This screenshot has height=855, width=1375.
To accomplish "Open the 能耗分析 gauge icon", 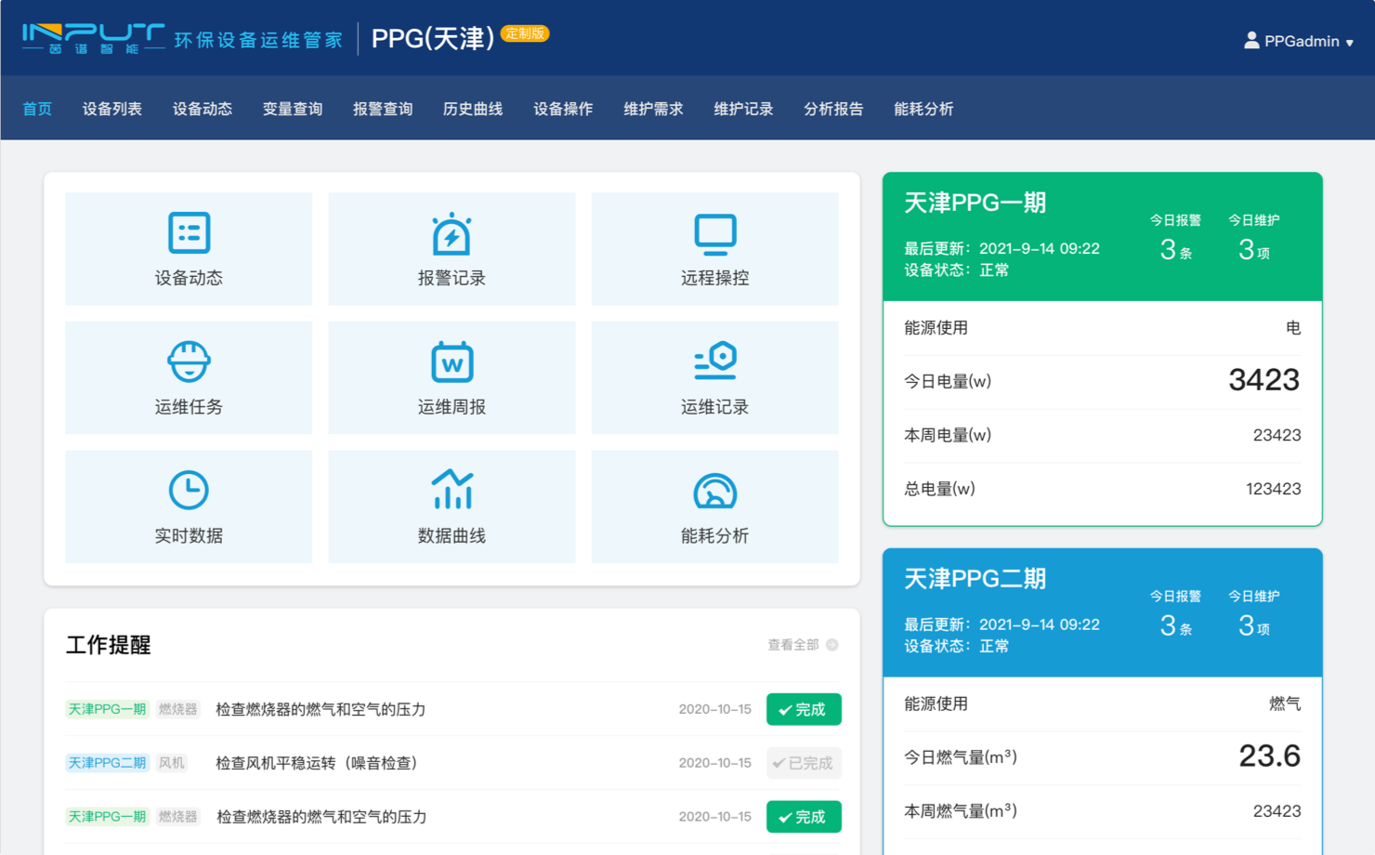I will pos(714,491).
